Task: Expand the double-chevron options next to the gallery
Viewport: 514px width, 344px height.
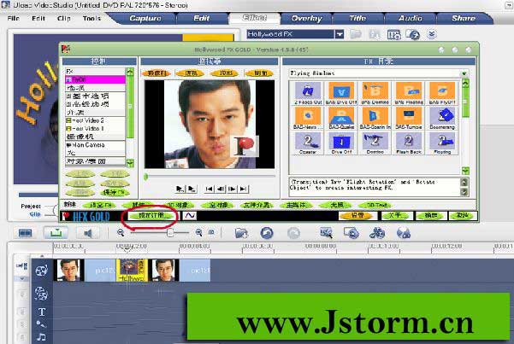Action: coord(432,34)
